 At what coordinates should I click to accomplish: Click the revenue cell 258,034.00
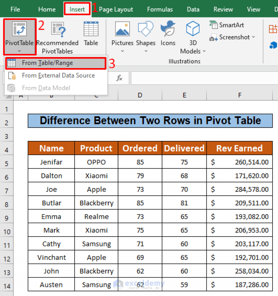[240, 271]
